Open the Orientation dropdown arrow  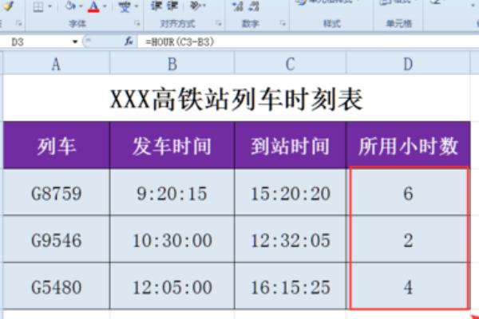click(x=204, y=6)
